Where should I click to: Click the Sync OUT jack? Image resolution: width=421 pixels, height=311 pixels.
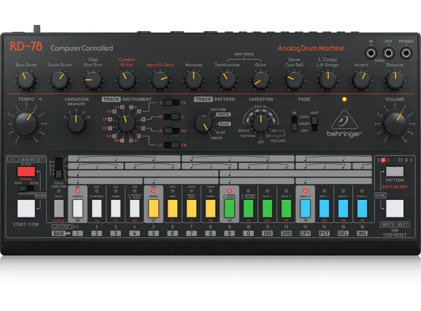tap(388, 53)
